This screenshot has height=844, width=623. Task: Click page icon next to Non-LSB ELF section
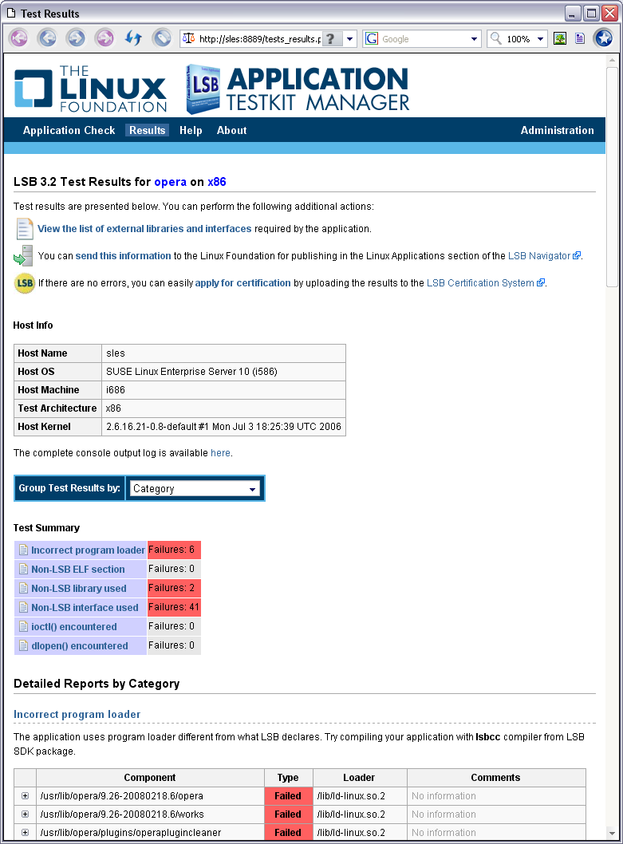coord(23,570)
